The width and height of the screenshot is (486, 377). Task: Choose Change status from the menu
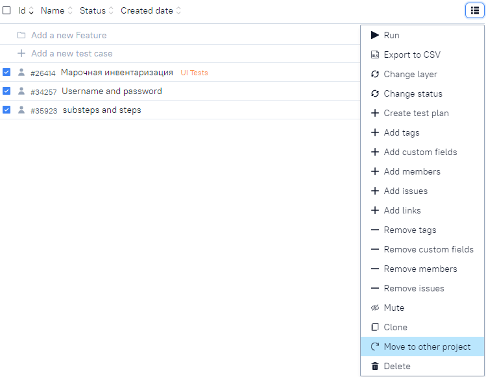click(413, 94)
